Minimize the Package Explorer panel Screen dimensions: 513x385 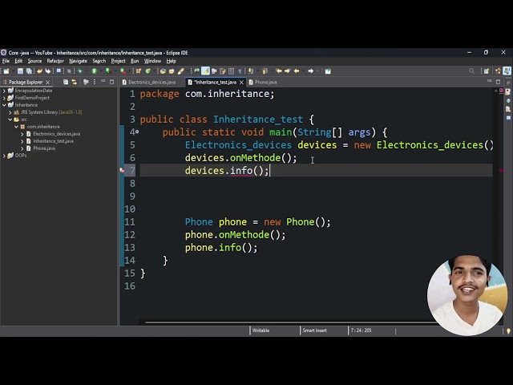tap(103, 82)
